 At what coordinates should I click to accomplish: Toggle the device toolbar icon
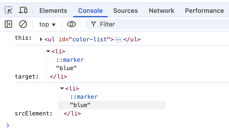click(x=23, y=10)
